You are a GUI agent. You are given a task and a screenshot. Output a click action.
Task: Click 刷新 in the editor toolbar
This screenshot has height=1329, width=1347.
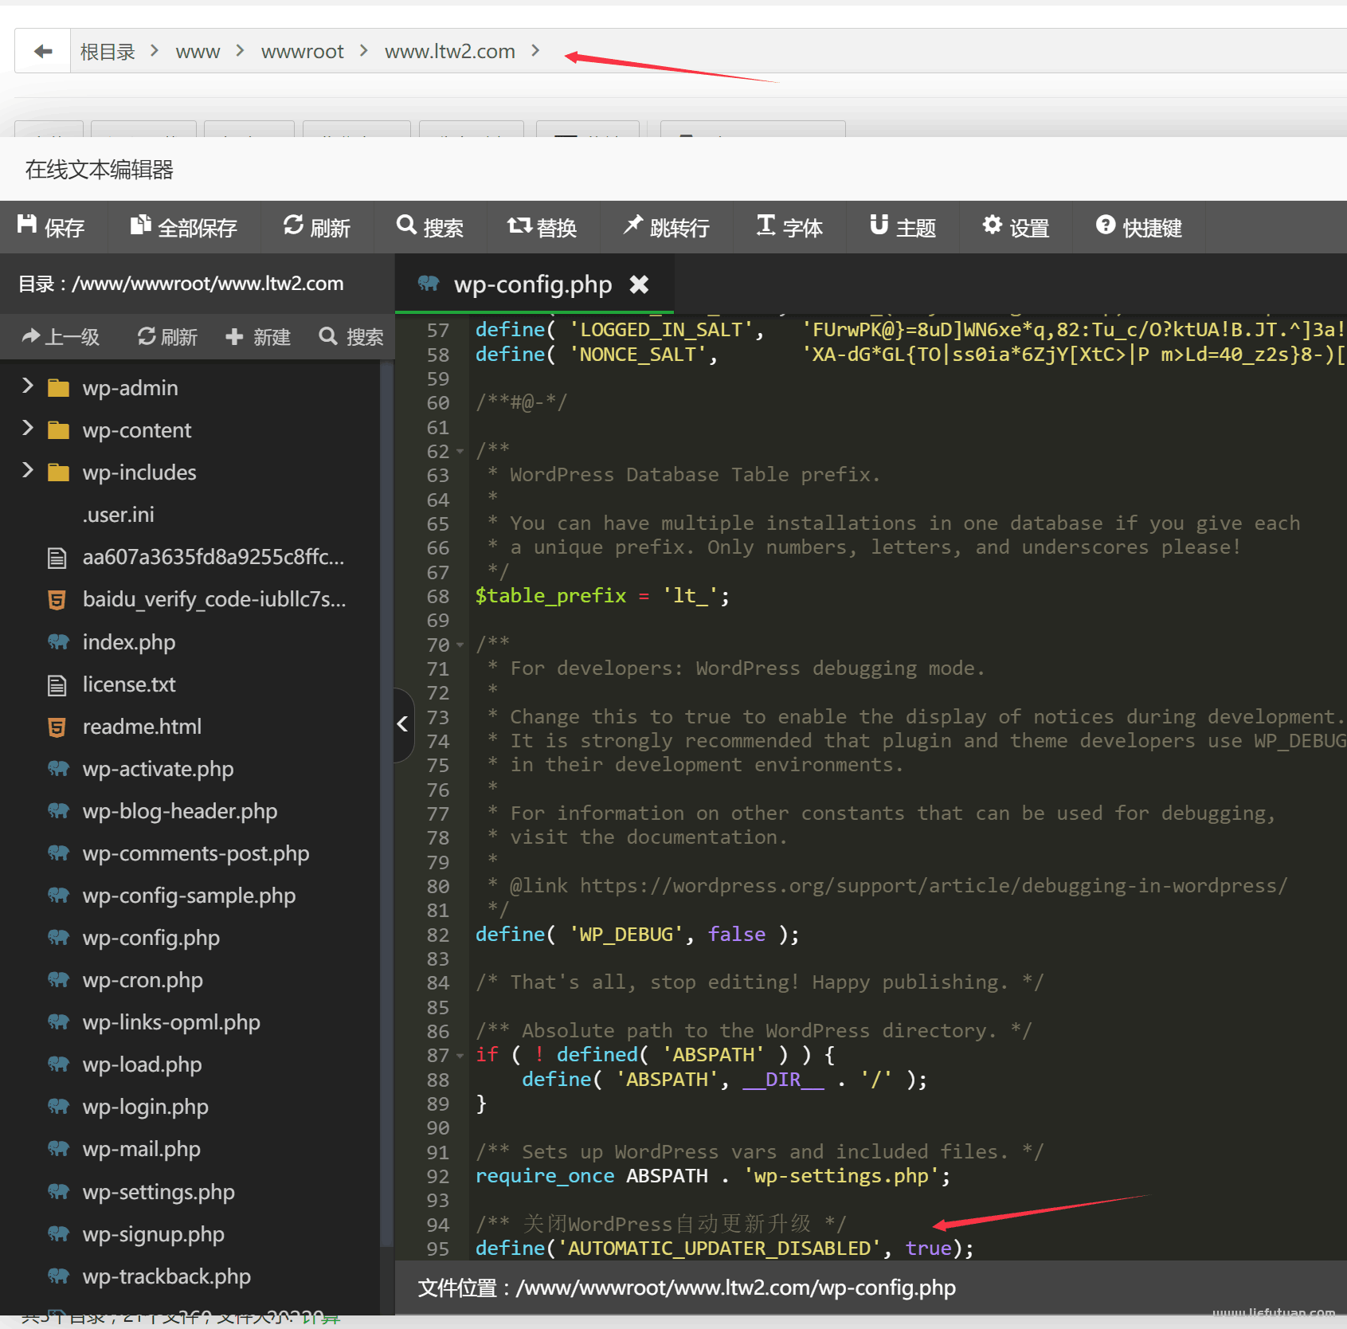pos(317,228)
